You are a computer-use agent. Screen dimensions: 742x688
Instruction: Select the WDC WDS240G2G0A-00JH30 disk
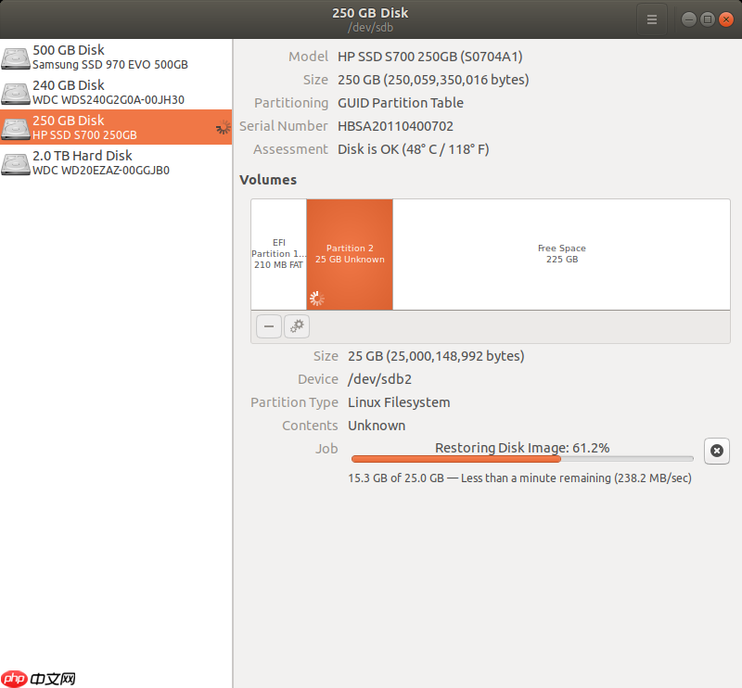click(116, 93)
